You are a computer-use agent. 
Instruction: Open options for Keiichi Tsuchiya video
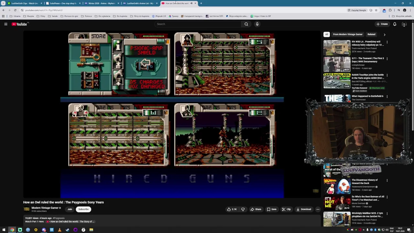click(x=387, y=75)
